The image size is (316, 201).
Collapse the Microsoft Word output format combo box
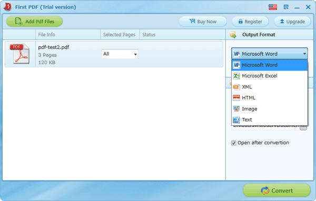click(x=270, y=54)
